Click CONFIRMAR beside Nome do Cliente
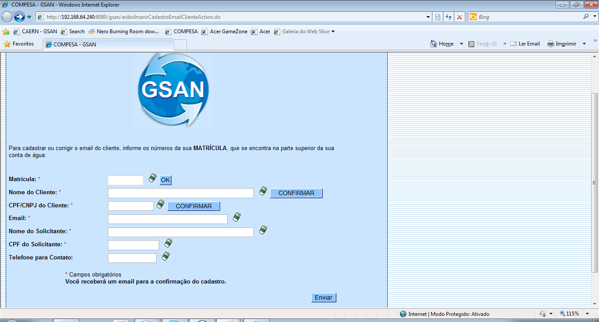This screenshot has width=599, height=322. 296,193
